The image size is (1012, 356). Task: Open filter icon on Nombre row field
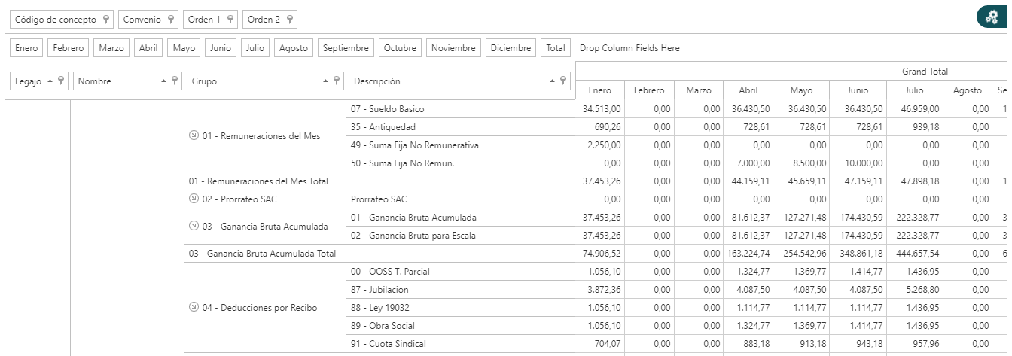(x=175, y=81)
